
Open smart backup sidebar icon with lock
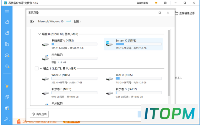click(7, 66)
